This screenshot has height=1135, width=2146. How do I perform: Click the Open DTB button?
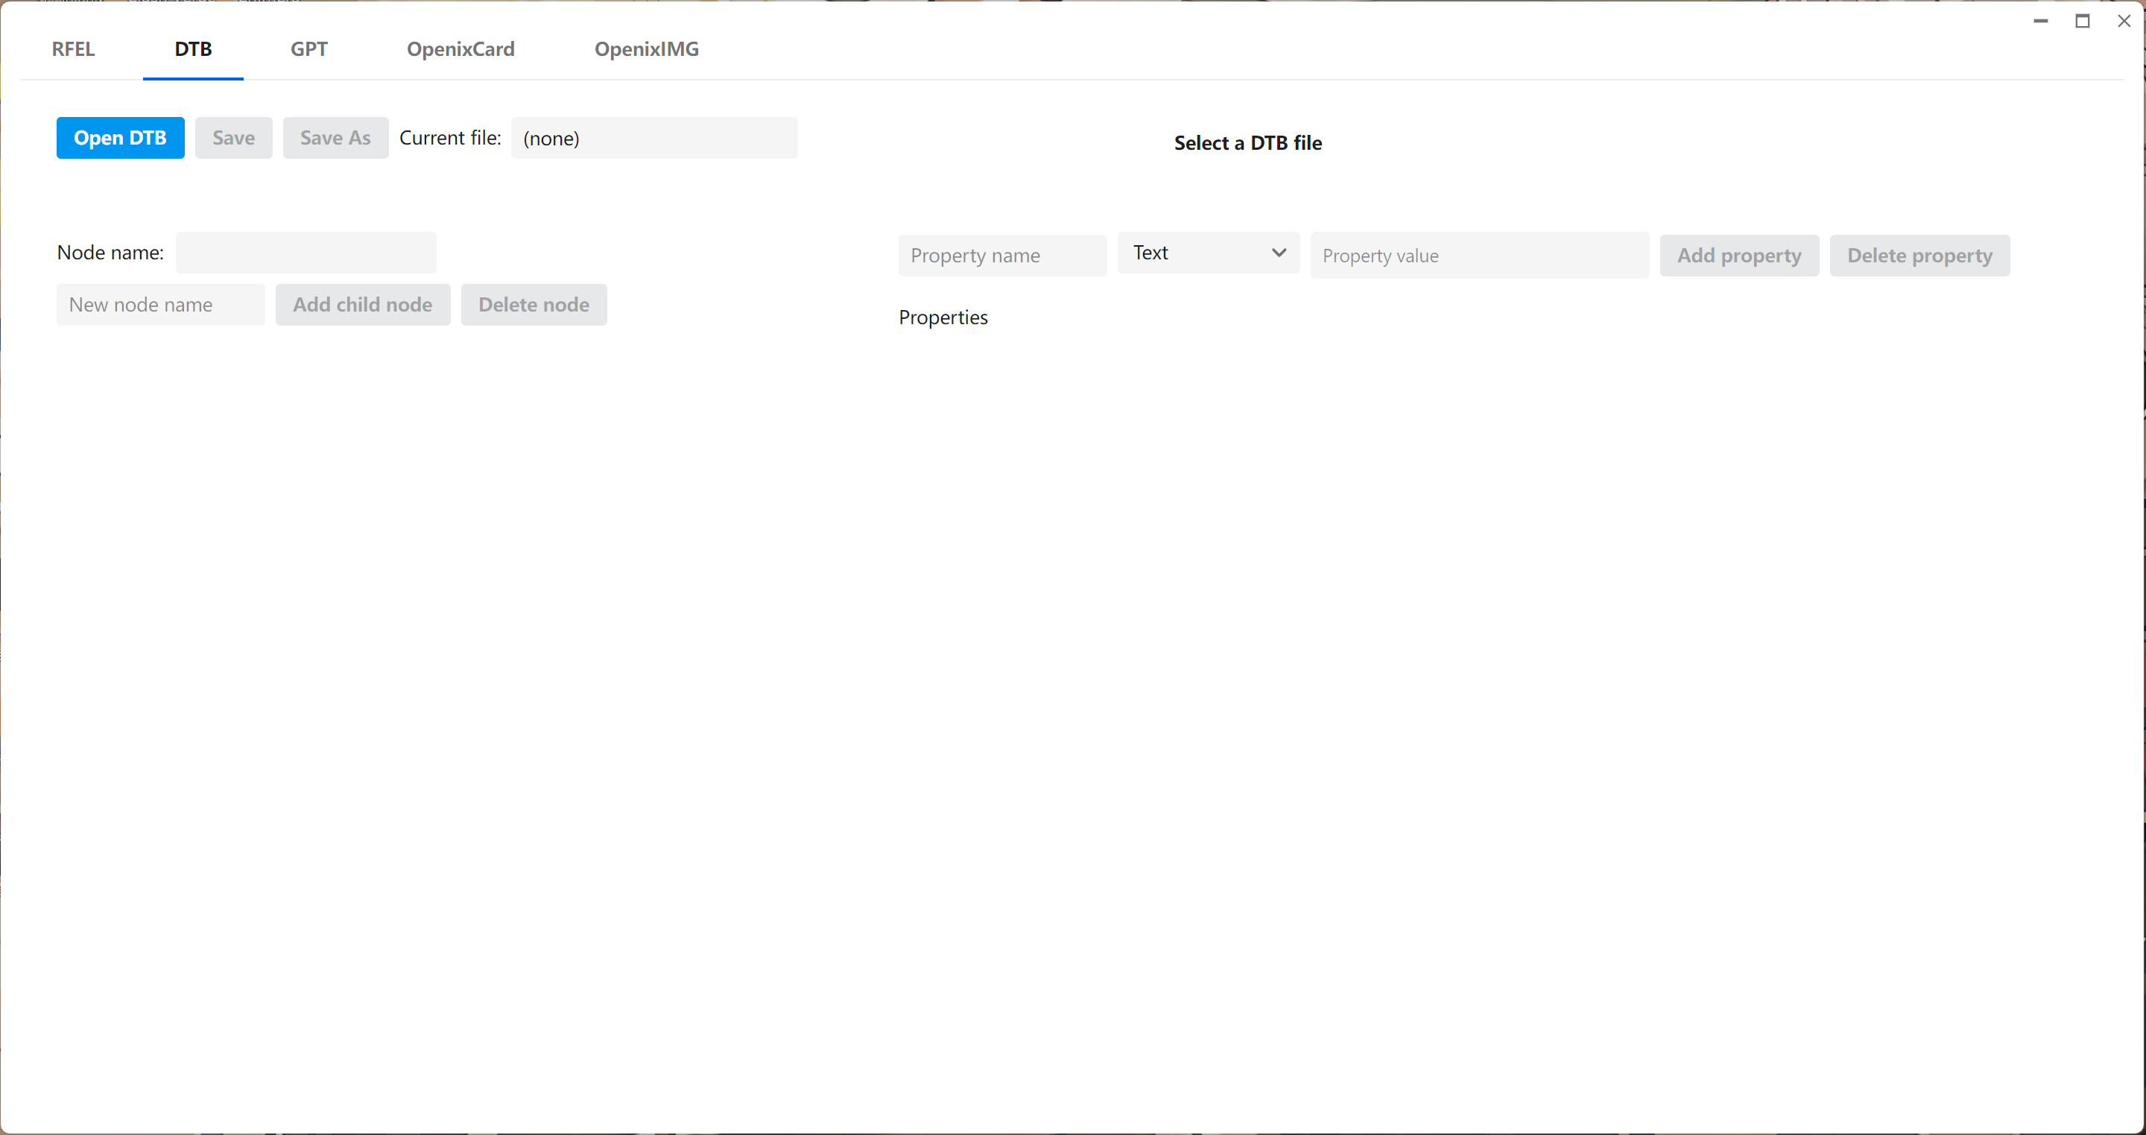(120, 138)
